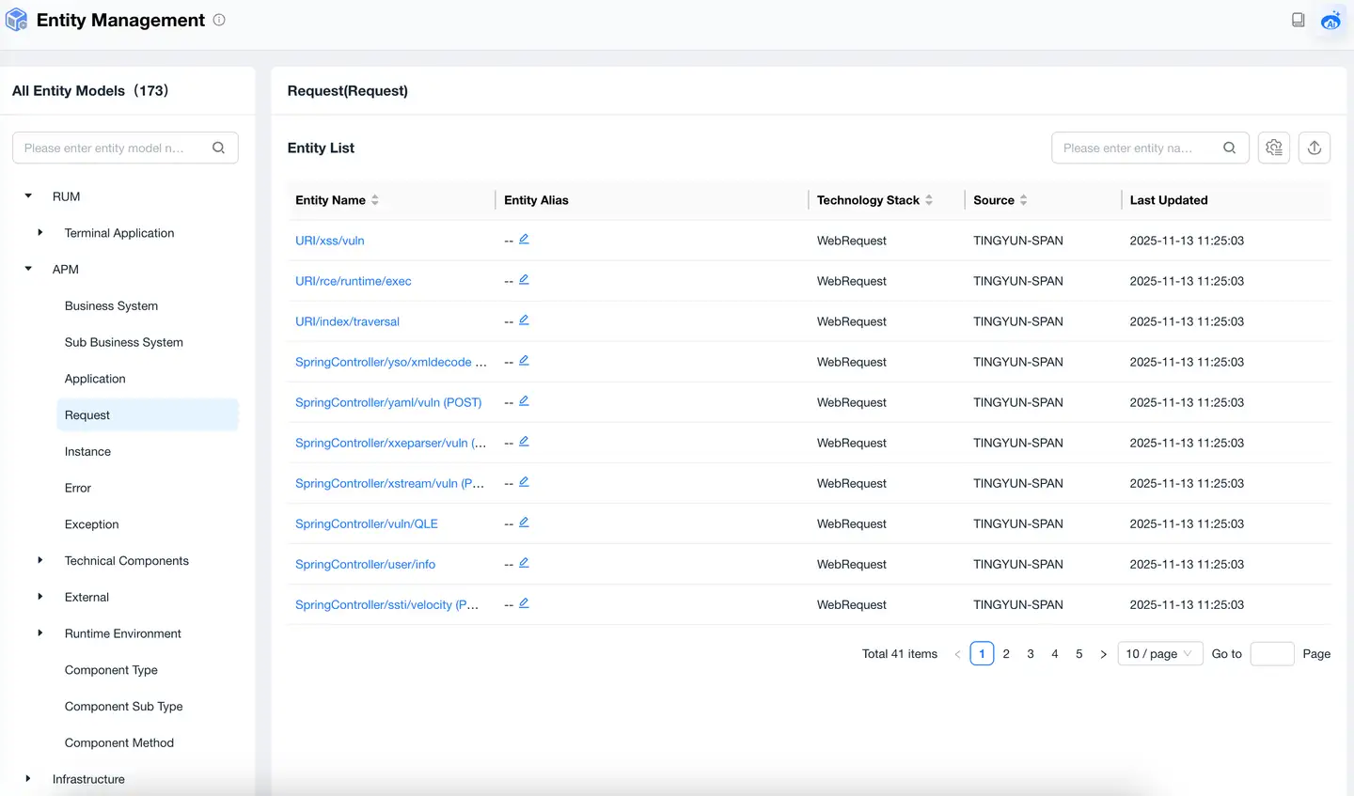Select Application in the APM tree
This screenshot has width=1354, height=796.
(x=95, y=379)
